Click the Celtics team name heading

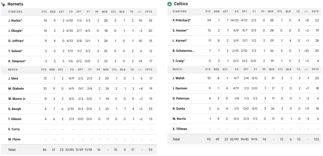point(181,4)
